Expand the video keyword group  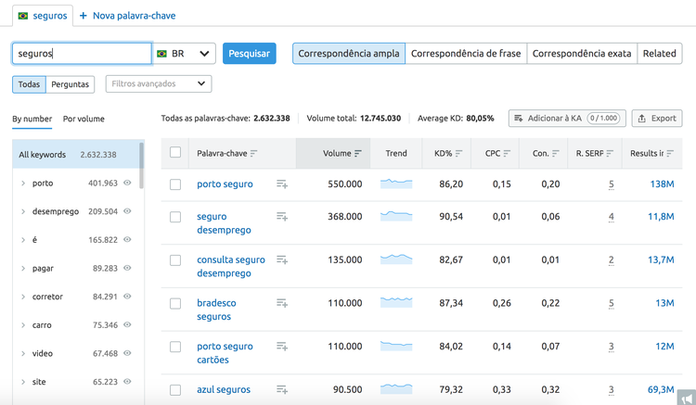(x=23, y=353)
